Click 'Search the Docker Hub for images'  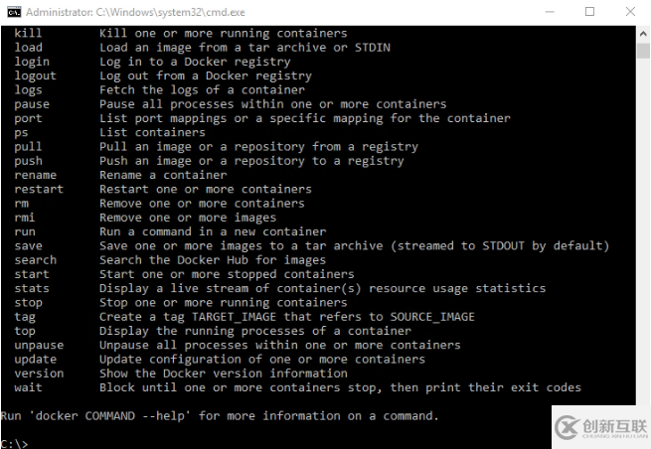click(213, 260)
